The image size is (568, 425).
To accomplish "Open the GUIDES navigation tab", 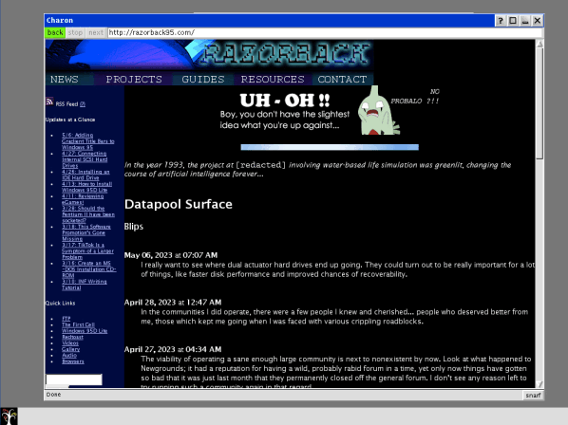I will pos(203,79).
